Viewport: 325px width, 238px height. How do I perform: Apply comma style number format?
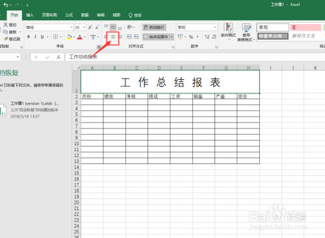pos(198,37)
